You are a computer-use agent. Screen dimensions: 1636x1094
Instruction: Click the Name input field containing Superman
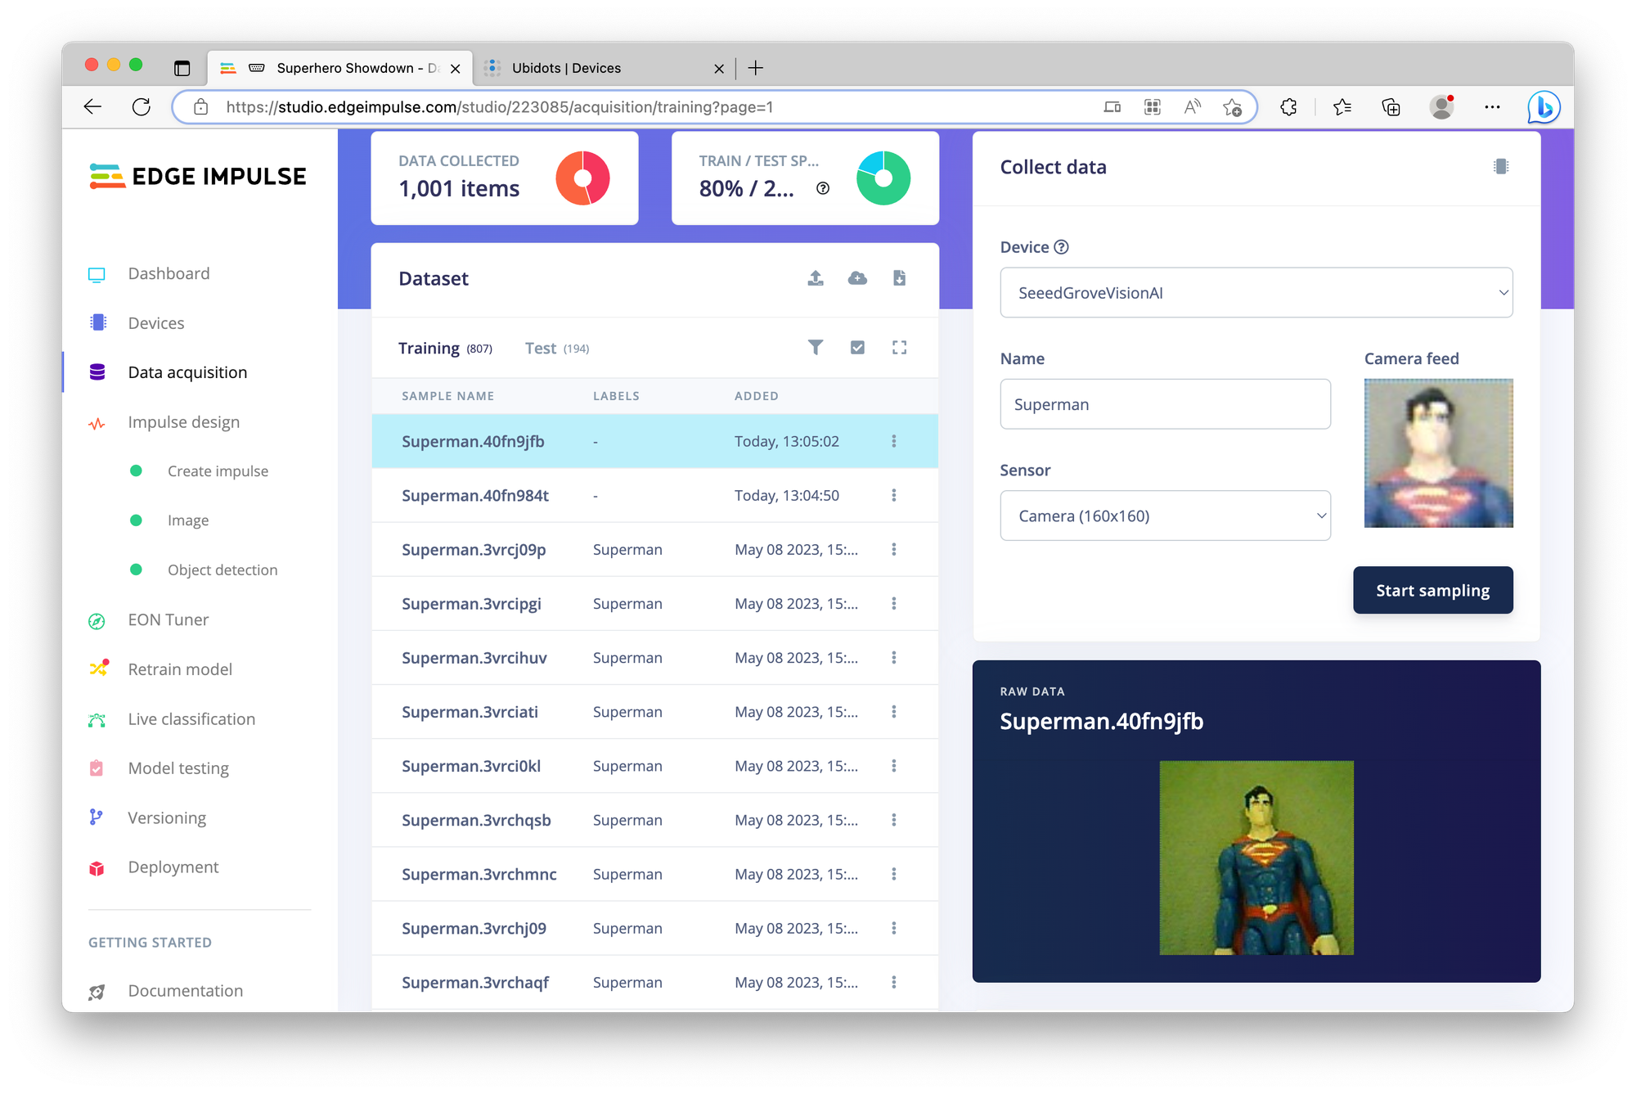(1165, 404)
